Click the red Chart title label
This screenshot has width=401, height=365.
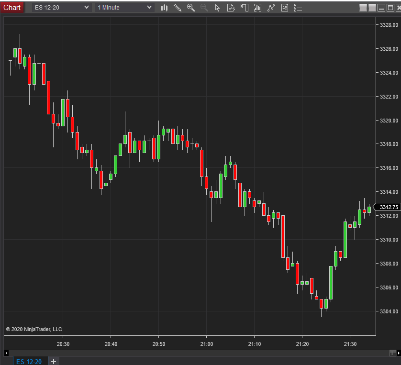[x=12, y=7]
